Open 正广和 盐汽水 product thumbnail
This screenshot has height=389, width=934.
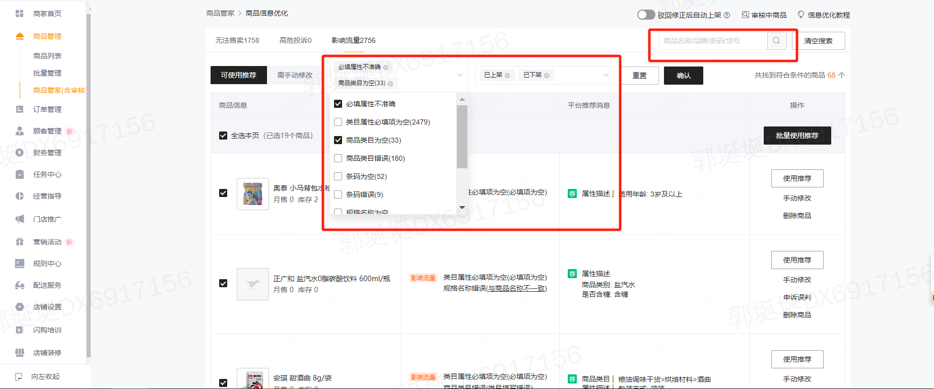pyautogui.click(x=253, y=284)
